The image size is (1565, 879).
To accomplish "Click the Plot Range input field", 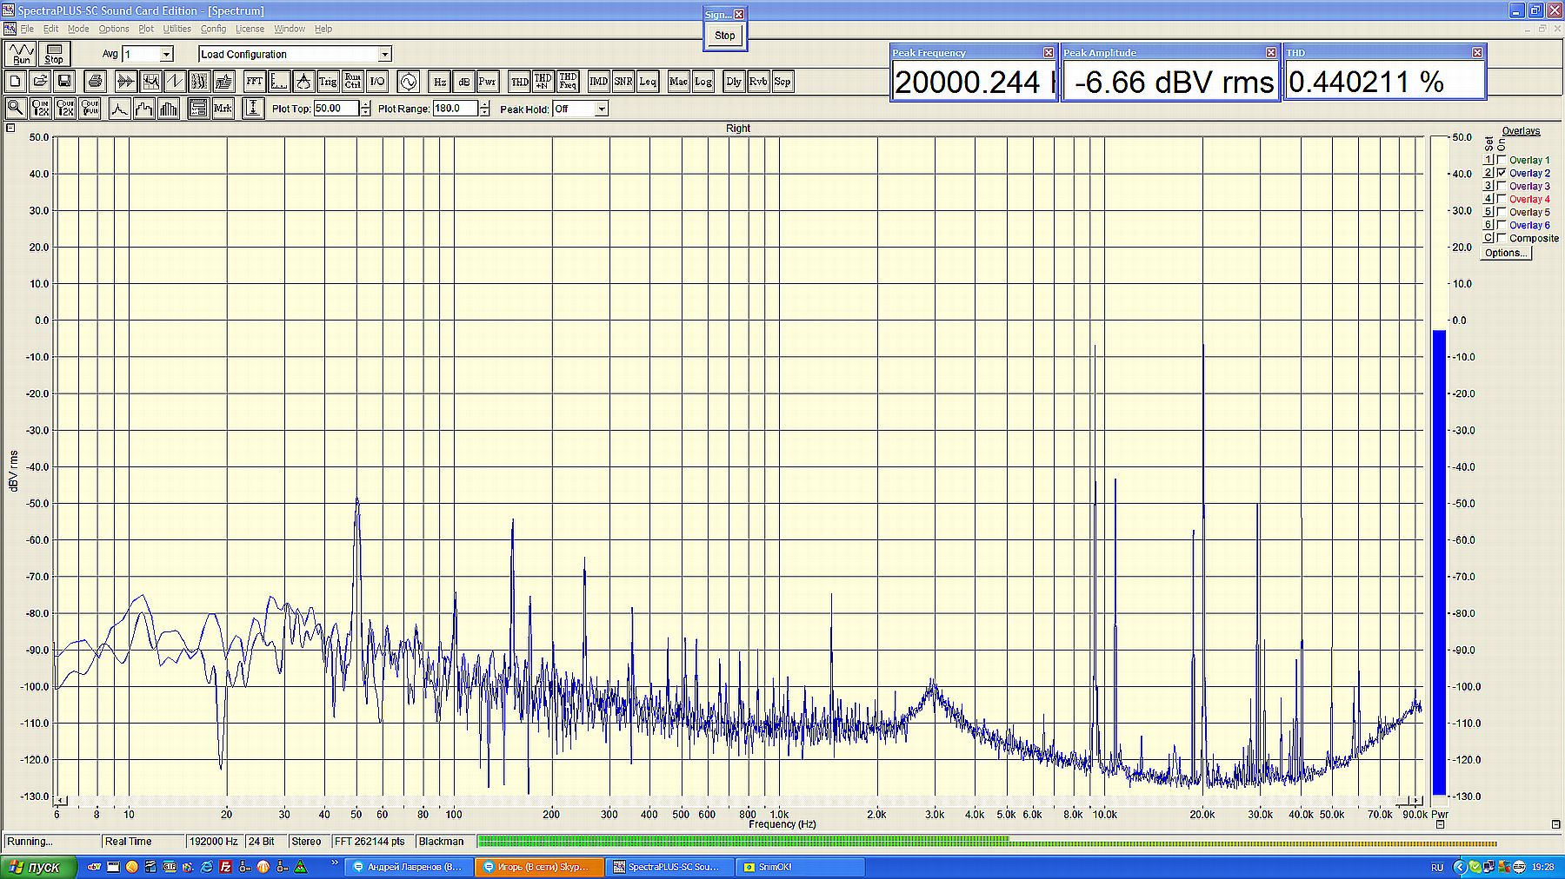I will [454, 109].
